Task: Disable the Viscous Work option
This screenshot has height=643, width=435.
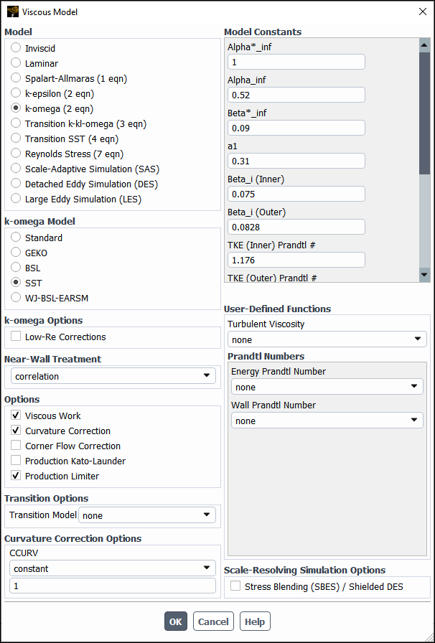Action: point(16,416)
